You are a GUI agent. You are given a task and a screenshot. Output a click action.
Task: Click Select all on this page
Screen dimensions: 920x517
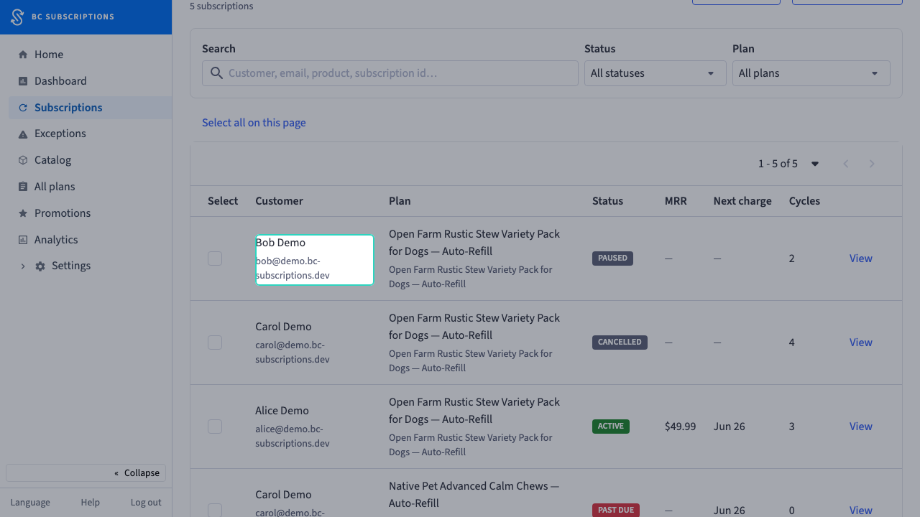[x=254, y=123]
